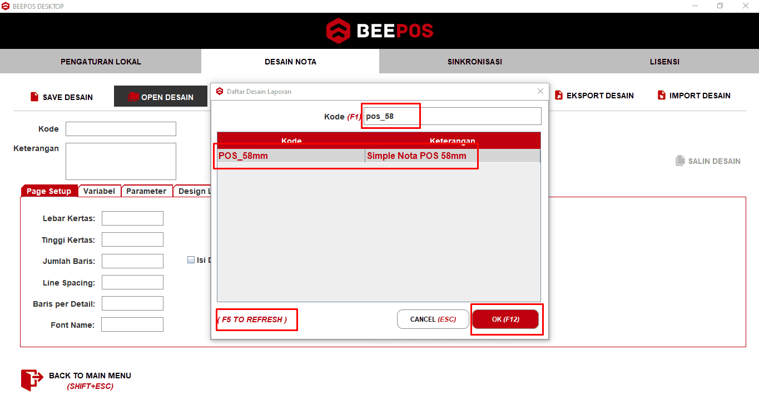759x400 pixels.
Task: Click the Salin Desain copy icon
Action: (680, 161)
